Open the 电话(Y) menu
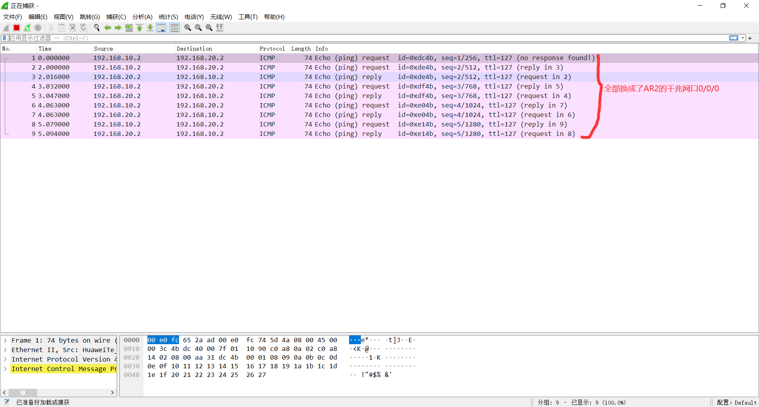 point(194,17)
